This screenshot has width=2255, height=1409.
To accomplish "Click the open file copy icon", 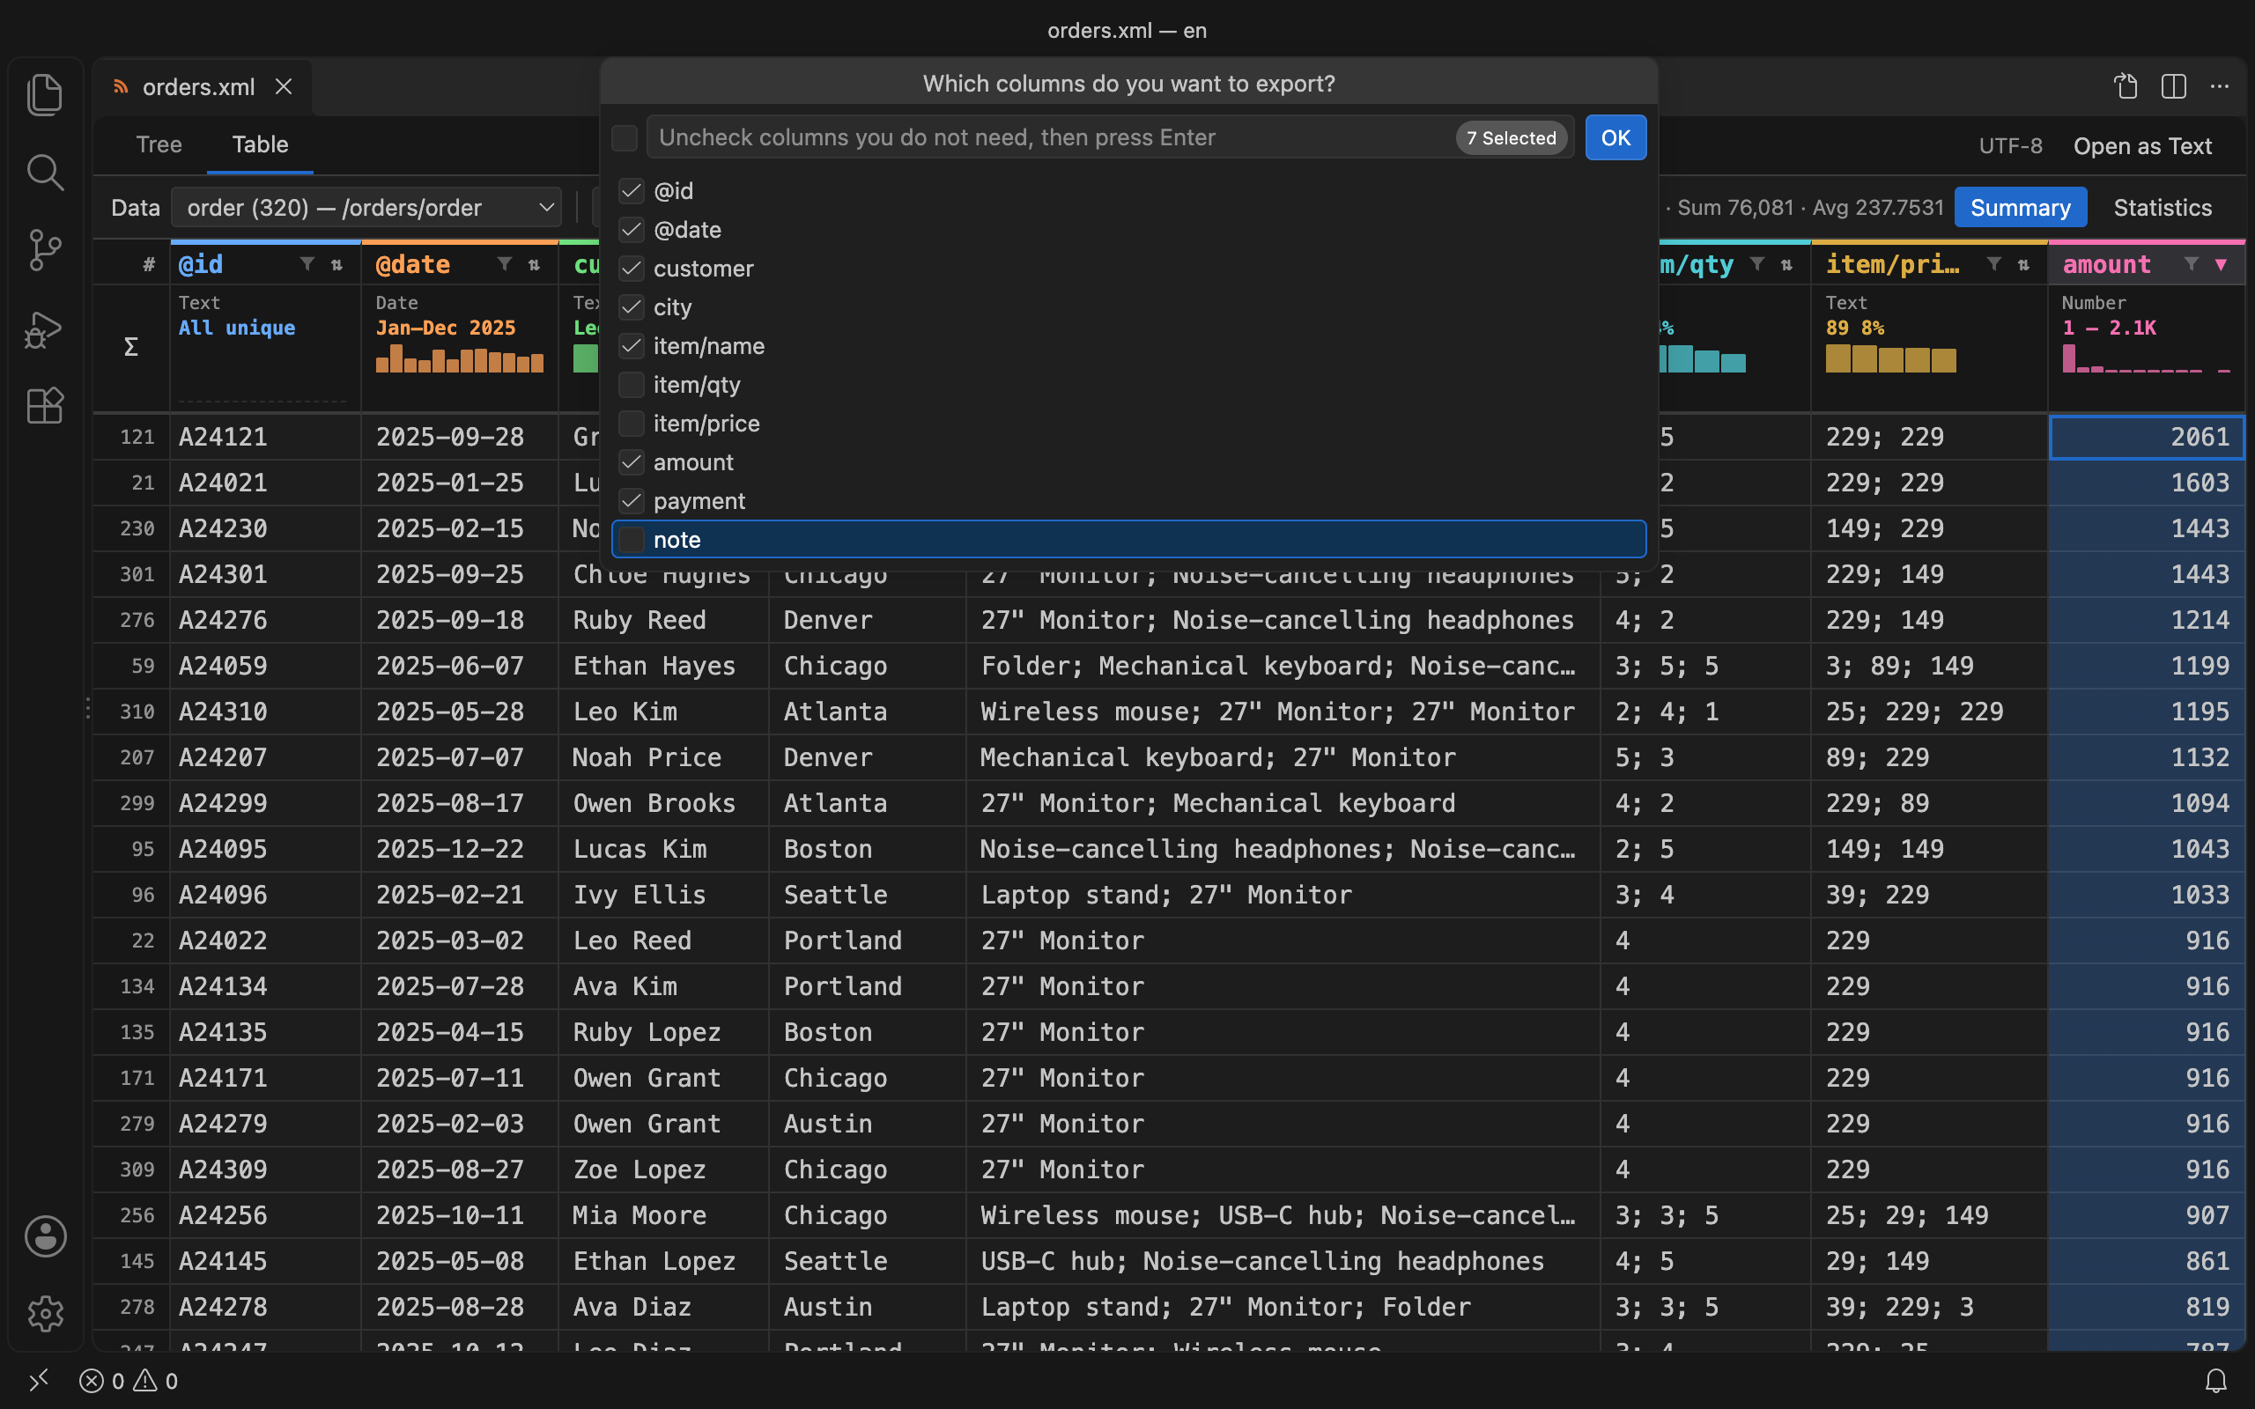I will click(x=2126, y=86).
